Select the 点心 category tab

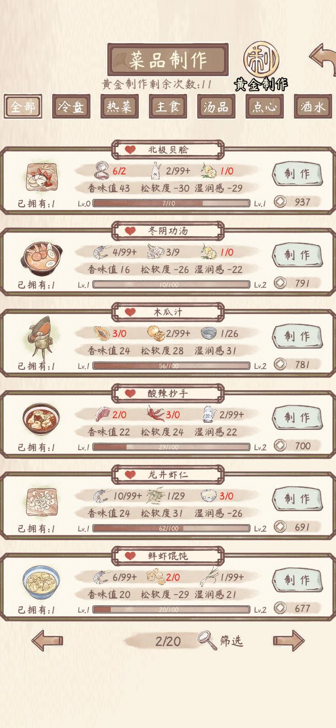click(x=264, y=106)
